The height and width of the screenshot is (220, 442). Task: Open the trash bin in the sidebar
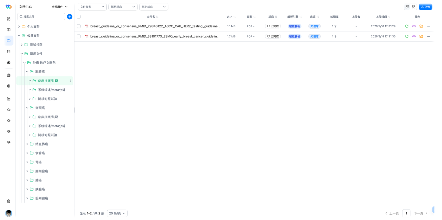click(9, 201)
